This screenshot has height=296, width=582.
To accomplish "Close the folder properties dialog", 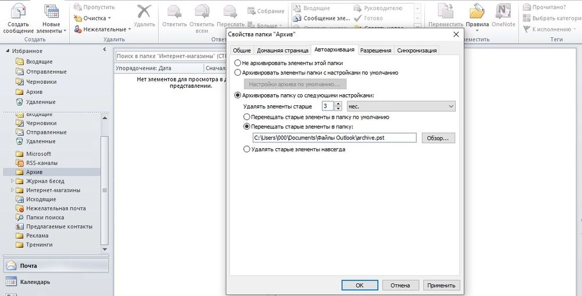I will click(x=456, y=34).
